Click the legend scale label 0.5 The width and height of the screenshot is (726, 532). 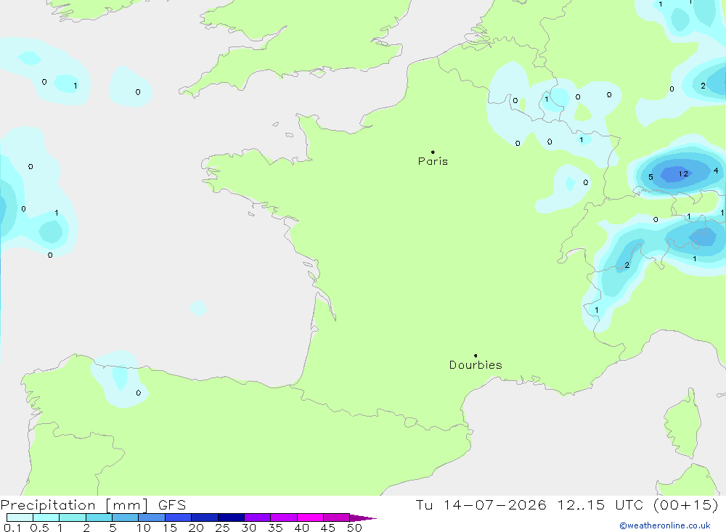coord(39,528)
